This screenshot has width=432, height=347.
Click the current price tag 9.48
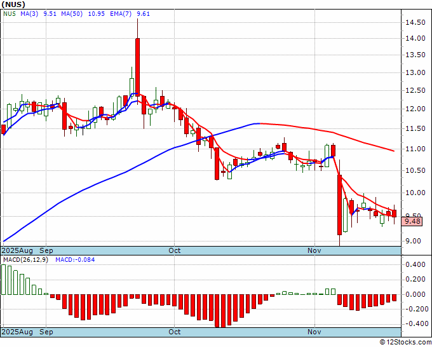pos(412,221)
